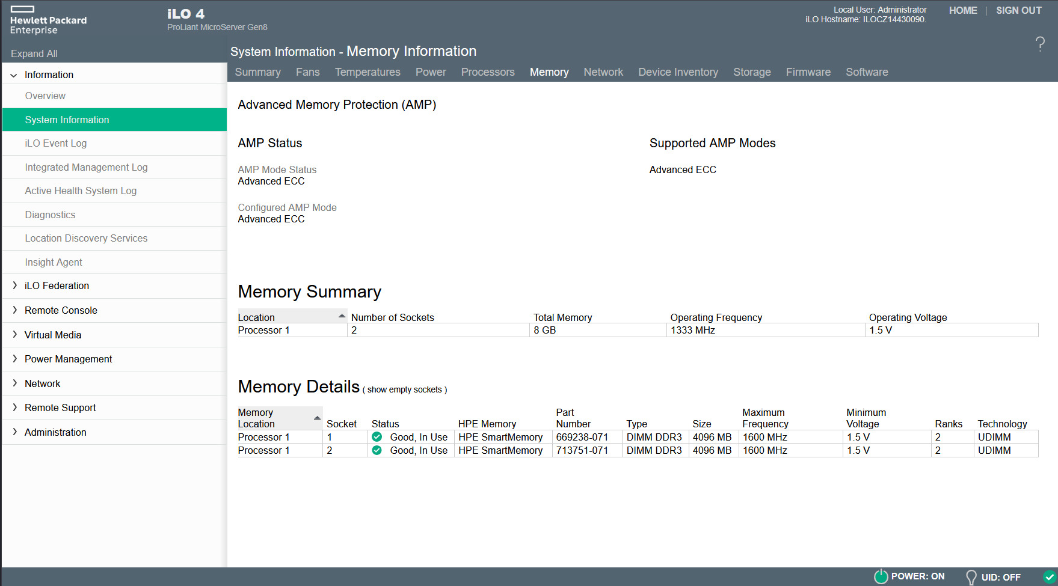Go to the HOME link
Screen dimensions: 1058x586
click(962, 10)
